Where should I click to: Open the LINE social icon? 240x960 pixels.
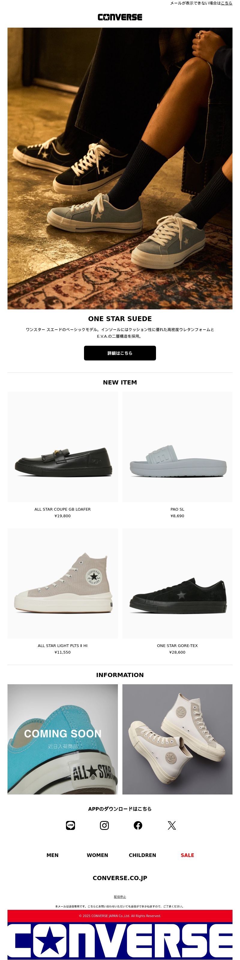(70, 825)
